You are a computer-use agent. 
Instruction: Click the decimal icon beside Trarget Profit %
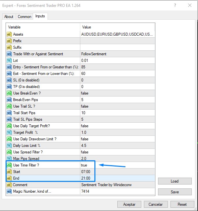click(9, 132)
